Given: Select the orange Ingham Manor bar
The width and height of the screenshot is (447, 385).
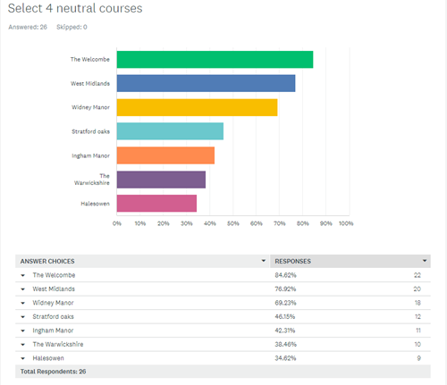Looking at the screenshot, I should (x=165, y=155).
